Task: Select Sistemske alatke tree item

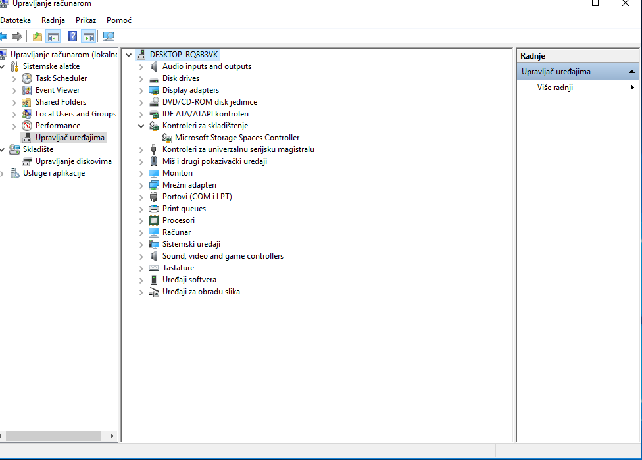Action: pyautogui.click(x=51, y=66)
